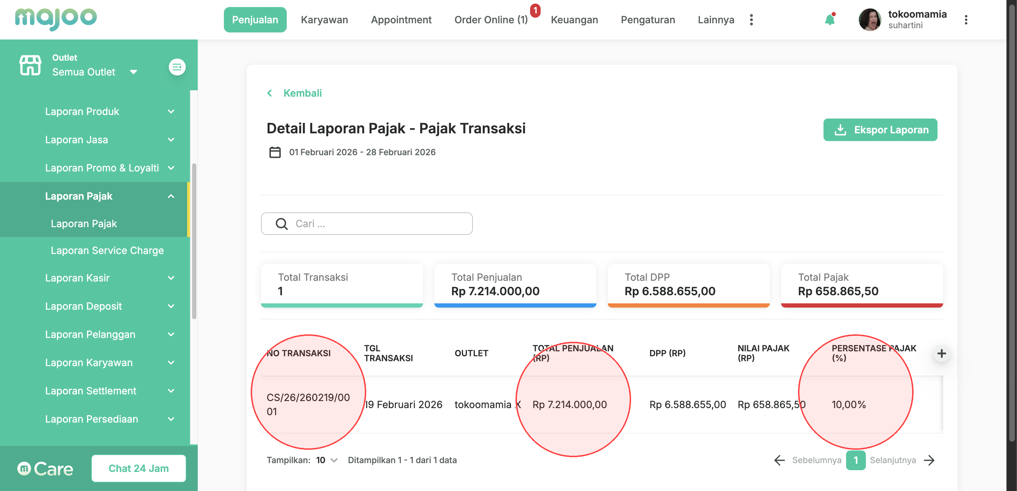Screen dimensions: 1017x491
Task: Open the Keuangan menu tab
Action: tap(574, 20)
